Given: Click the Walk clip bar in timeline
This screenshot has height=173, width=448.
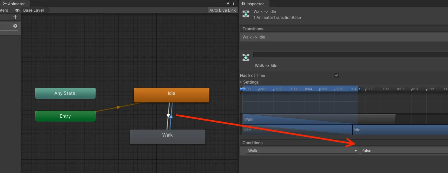Looking at the screenshot, I should (x=319, y=119).
